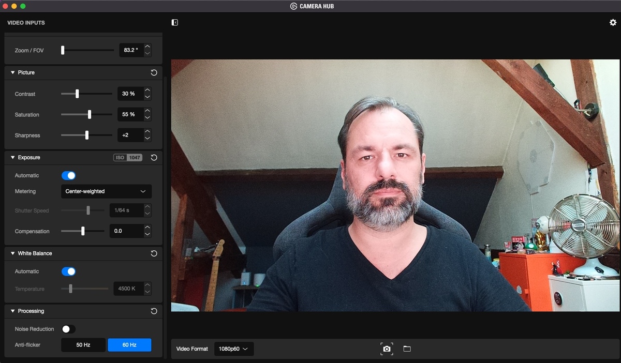Collapse the Exposure section
This screenshot has width=621, height=363.
[13, 157]
